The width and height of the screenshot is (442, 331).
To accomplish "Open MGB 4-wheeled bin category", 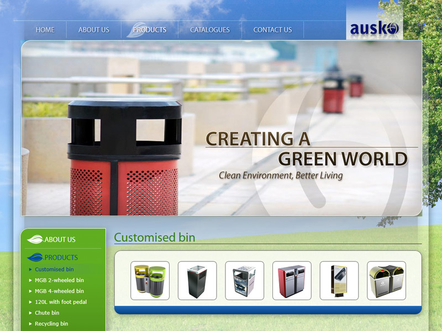I will click(x=59, y=291).
